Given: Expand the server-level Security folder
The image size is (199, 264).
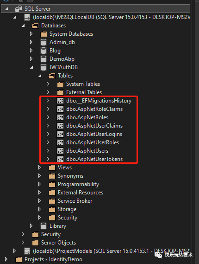Looking at the screenshot, I should [23, 234].
